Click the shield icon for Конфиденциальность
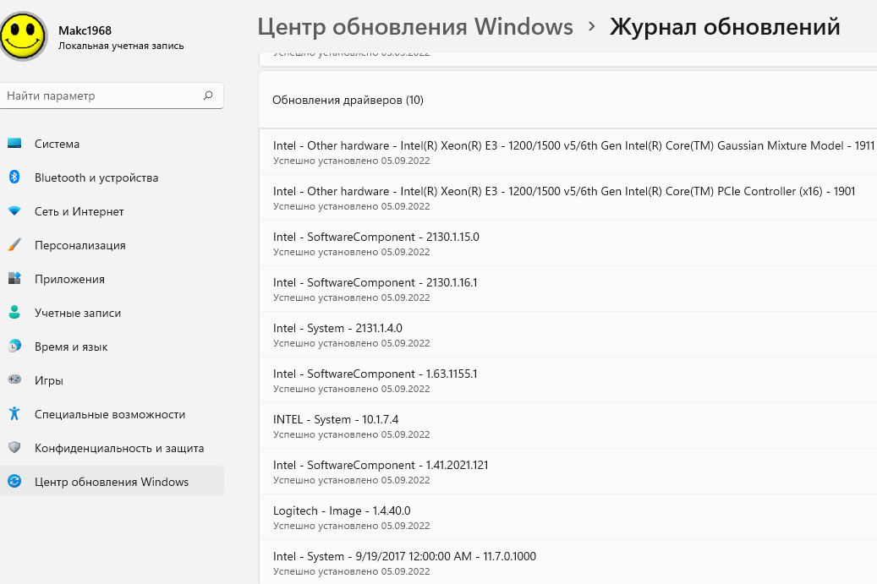Viewport: 877px width, 584px height. (x=14, y=447)
